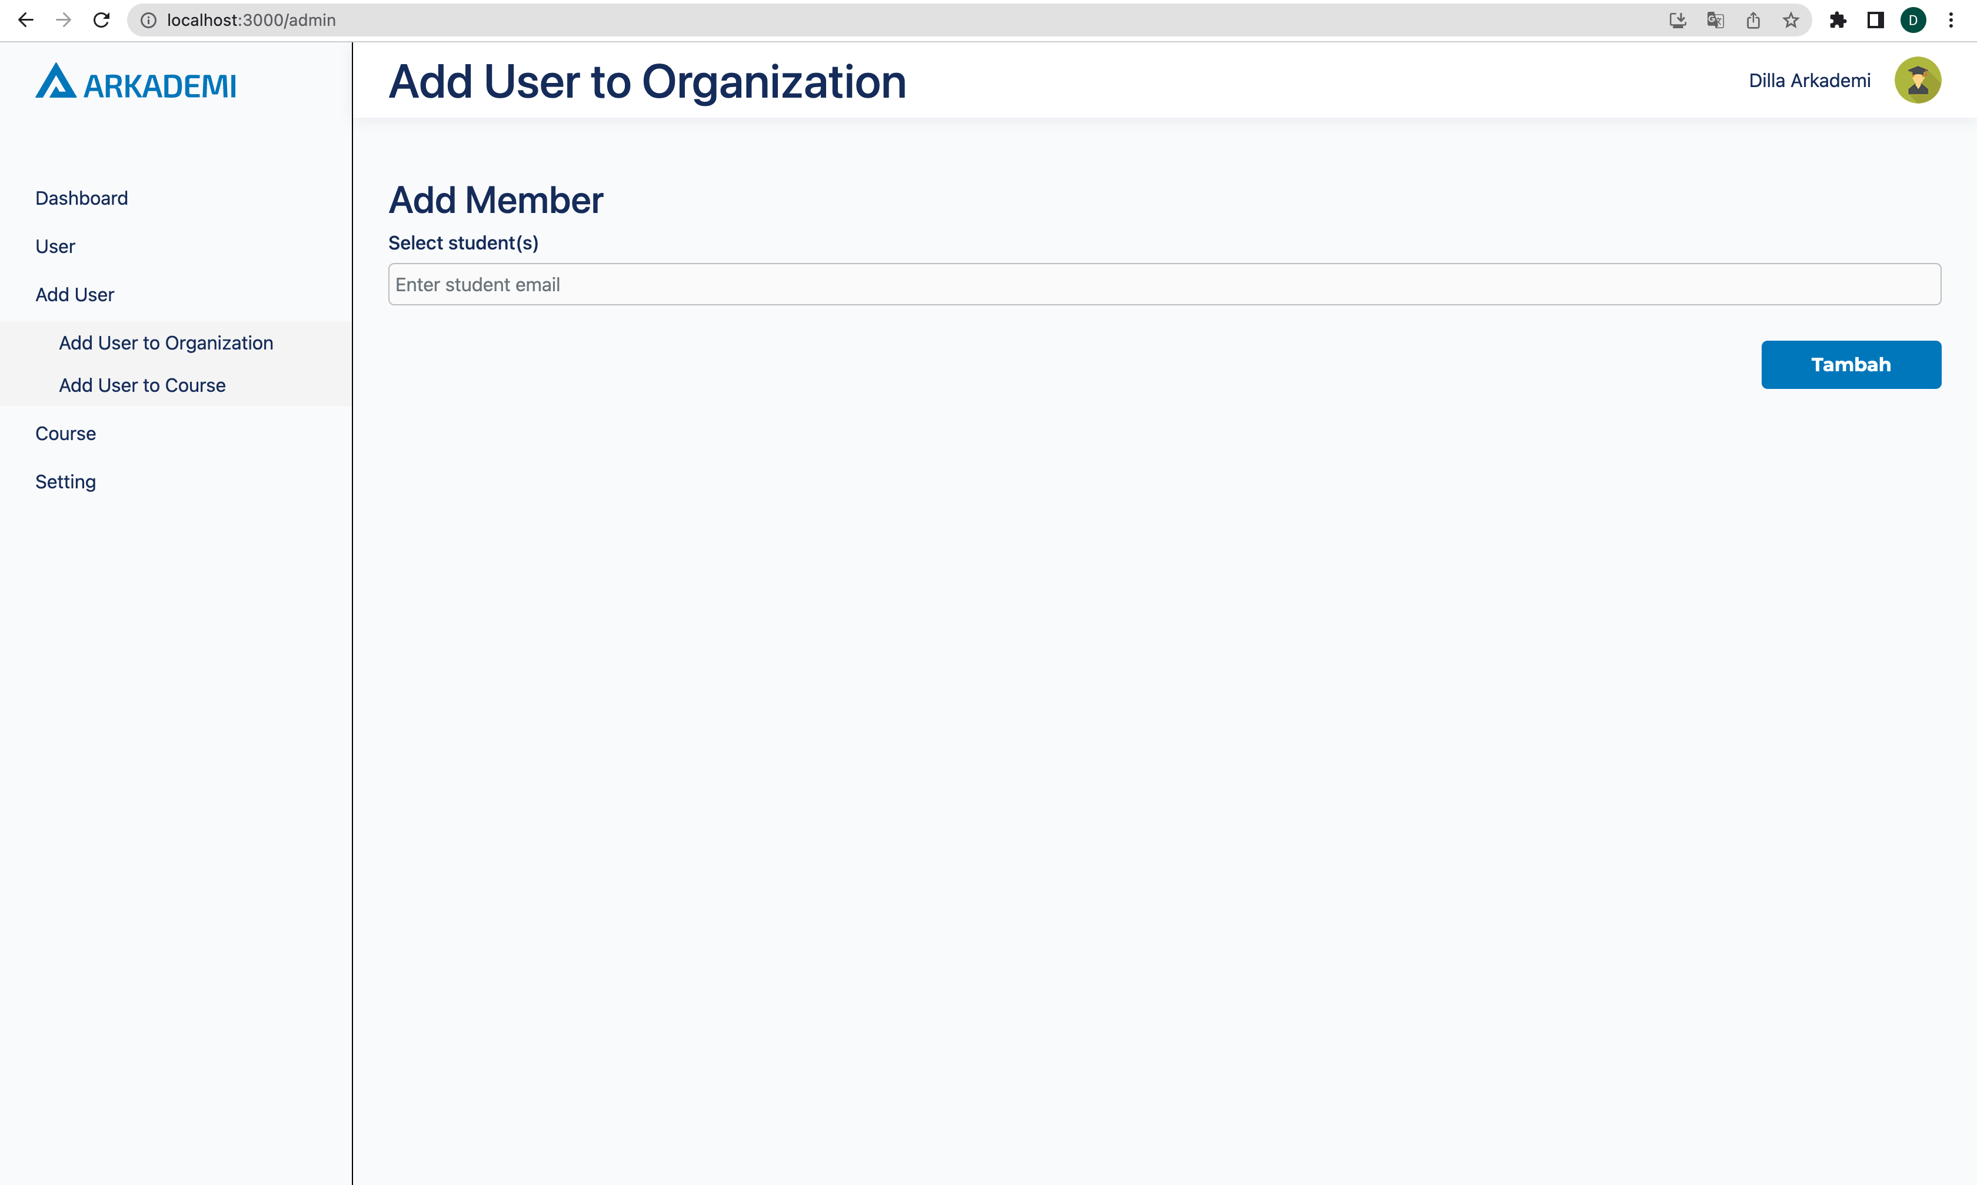Screen dimensions: 1977x1185
Task: Reload the page with refresh icon
Action: [x=101, y=20]
